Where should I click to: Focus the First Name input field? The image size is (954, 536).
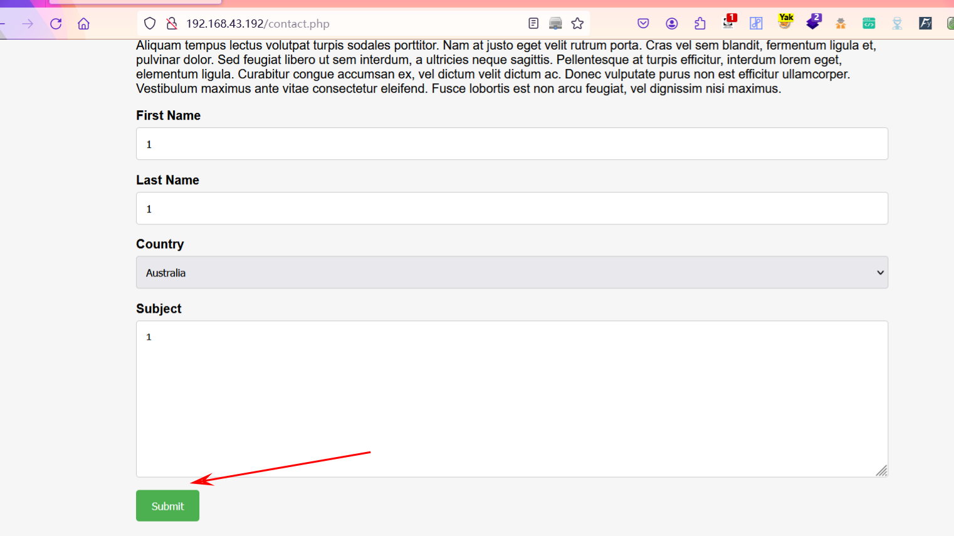(512, 144)
